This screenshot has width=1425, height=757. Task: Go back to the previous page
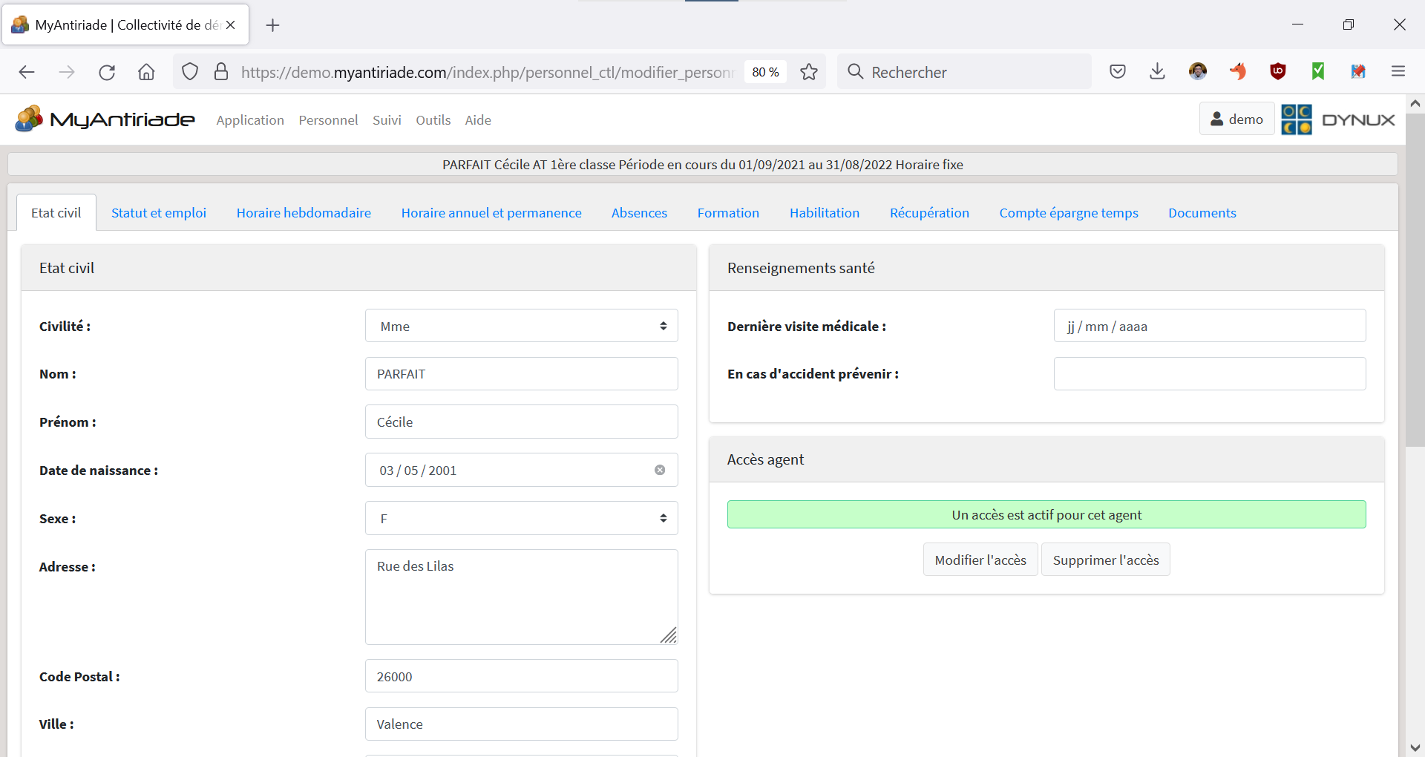tap(27, 72)
